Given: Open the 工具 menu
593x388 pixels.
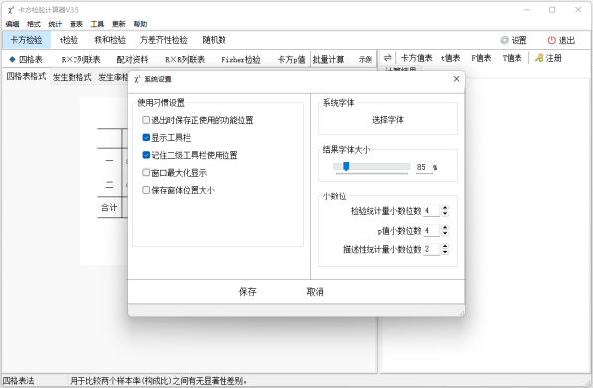Looking at the screenshot, I should coord(97,24).
